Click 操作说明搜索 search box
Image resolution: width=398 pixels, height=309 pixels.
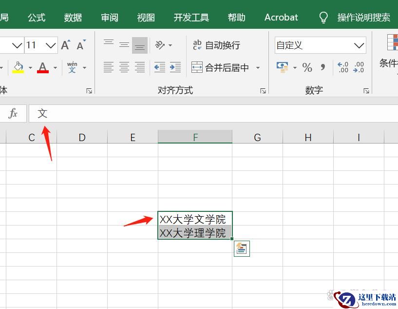[x=363, y=17]
